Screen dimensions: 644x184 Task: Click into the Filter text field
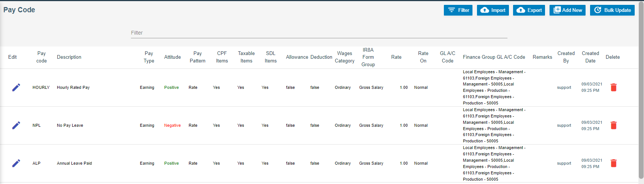tap(319, 33)
